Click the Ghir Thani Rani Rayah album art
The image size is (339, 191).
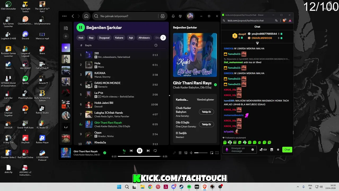point(195,55)
